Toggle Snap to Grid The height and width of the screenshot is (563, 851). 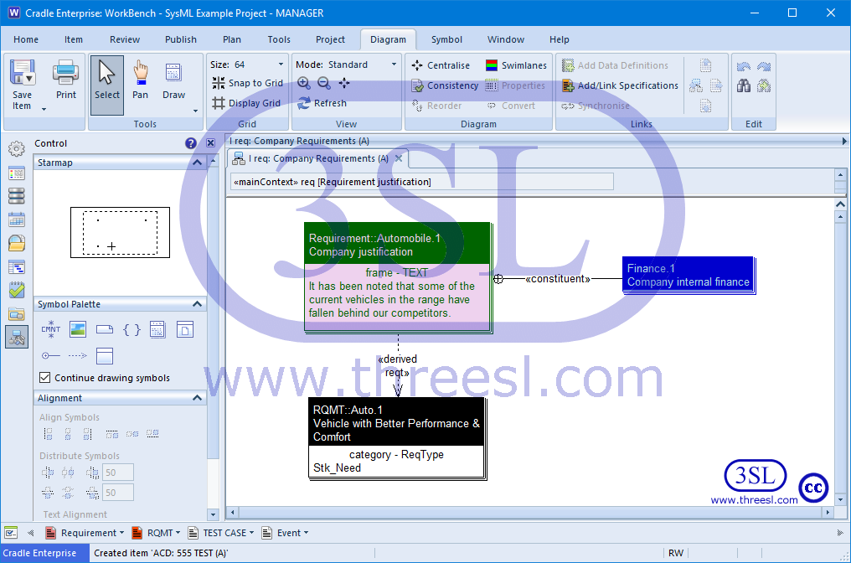(247, 83)
